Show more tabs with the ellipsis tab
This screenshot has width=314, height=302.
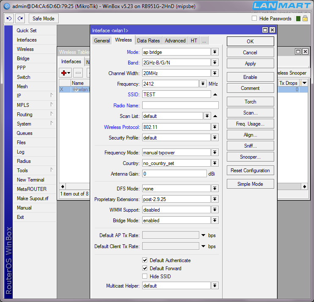tap(204, 41)
